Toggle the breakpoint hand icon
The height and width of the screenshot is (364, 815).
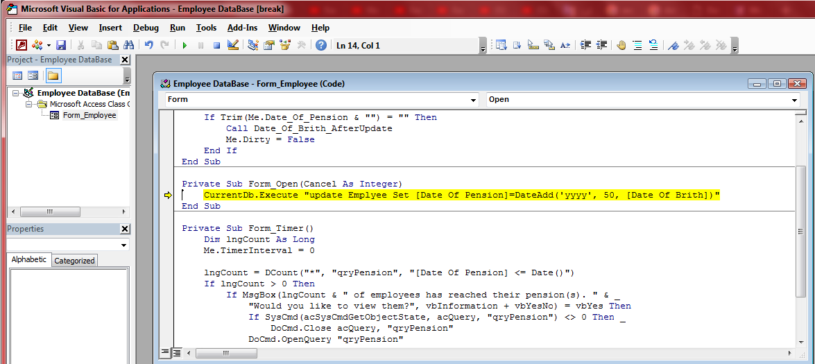(621, 45)
